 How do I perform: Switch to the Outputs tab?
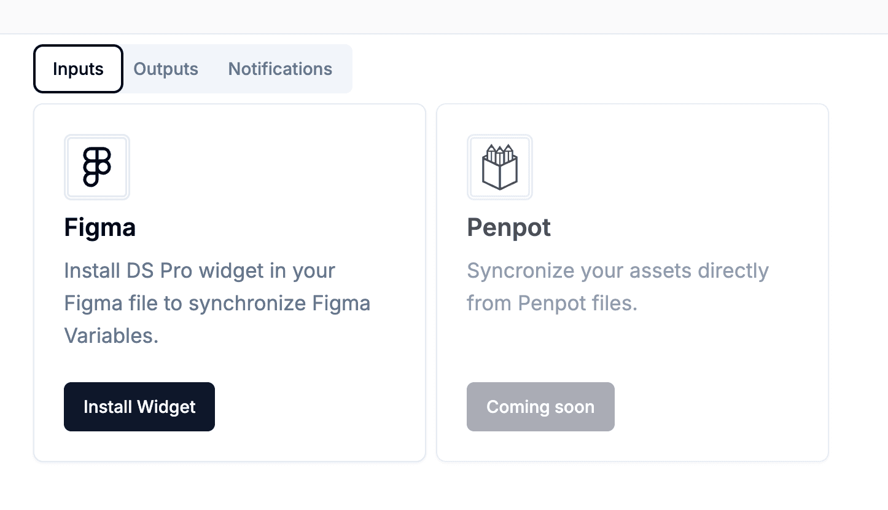click(x=166, y=69)
